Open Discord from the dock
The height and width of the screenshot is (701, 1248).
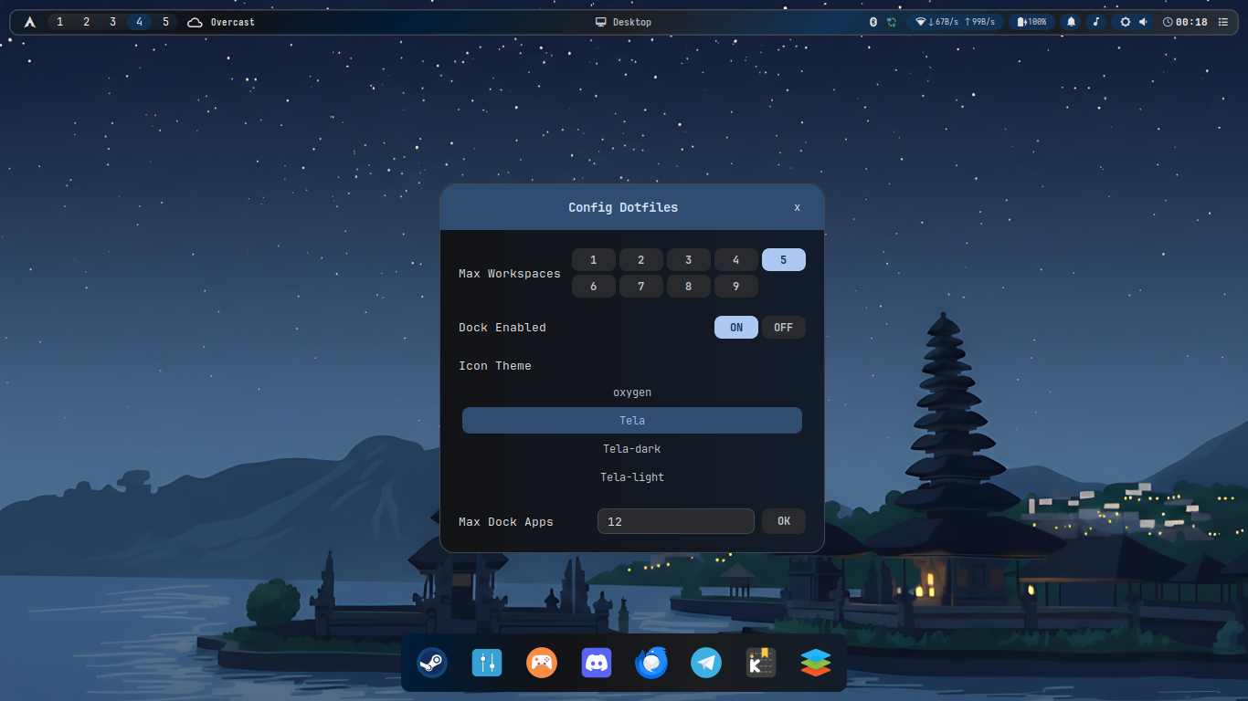(597, 663)
